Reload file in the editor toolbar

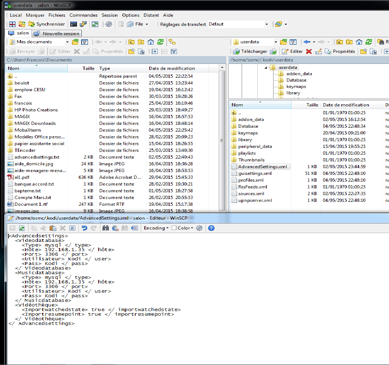pos(22,228)
